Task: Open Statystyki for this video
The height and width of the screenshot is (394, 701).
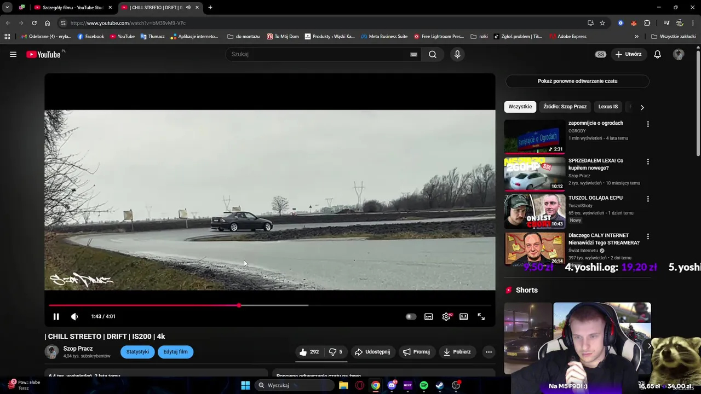Action: 137,352
